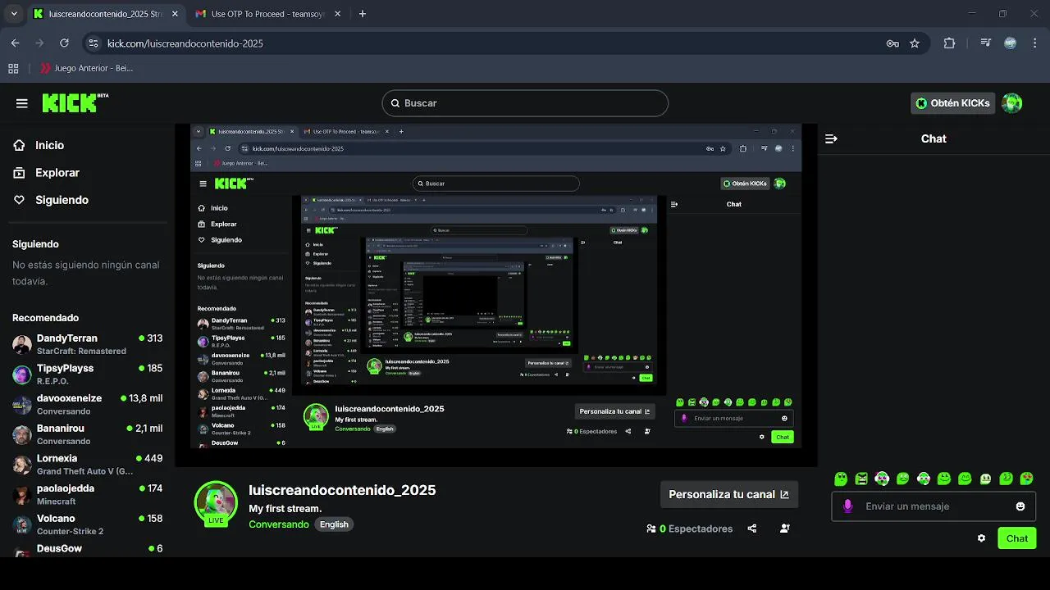Open the Chrome extensions puzzle icon

coord(949,43)
